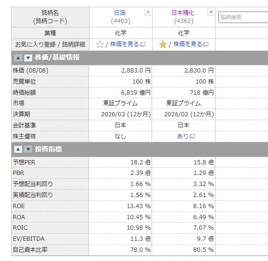Unfavorite 日本精化 via the gold star

[163, 44]
